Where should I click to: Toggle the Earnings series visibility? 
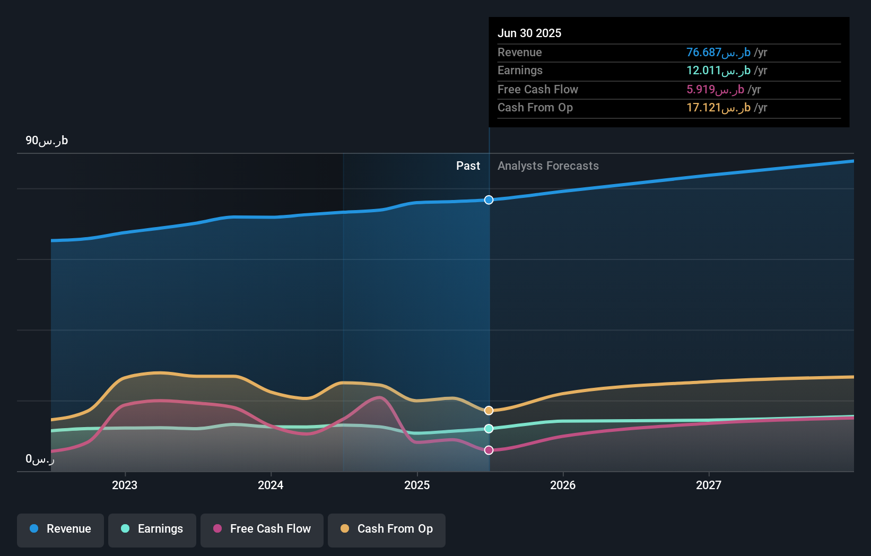pos(152,530)
